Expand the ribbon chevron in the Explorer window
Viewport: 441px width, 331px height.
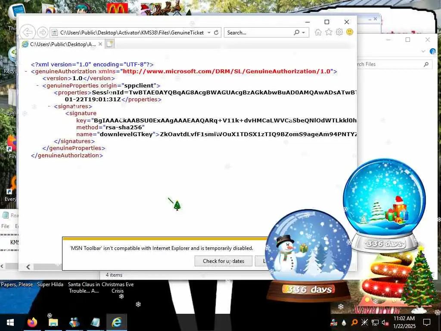click(x=423, y=51)
